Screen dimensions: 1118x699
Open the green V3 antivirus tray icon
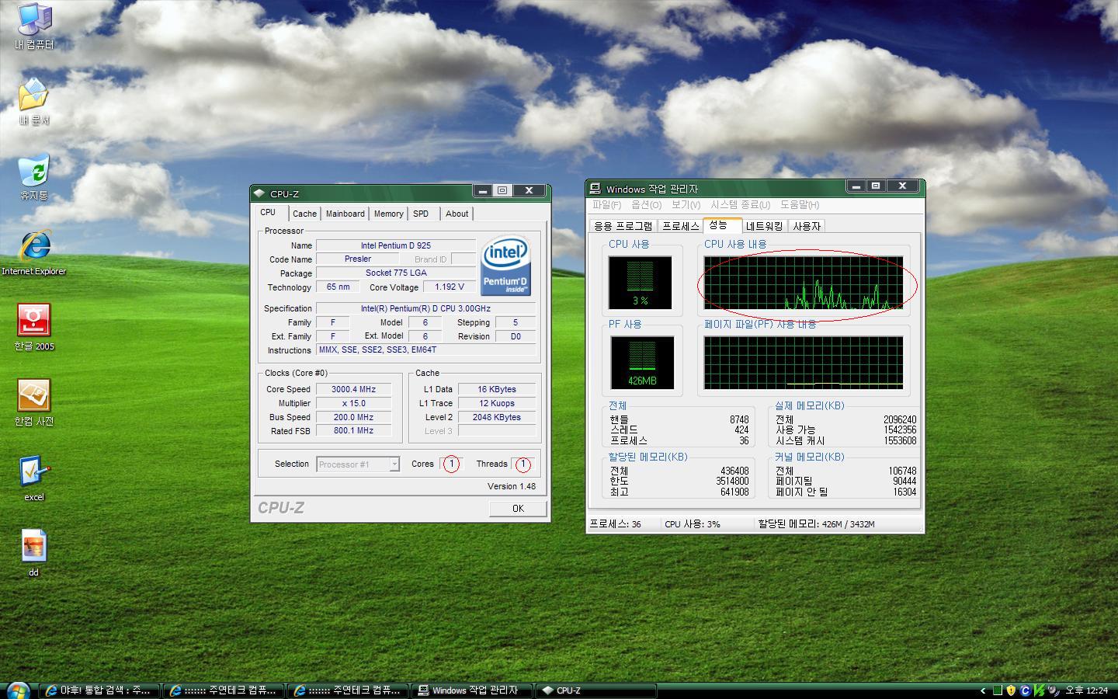[x=1039, y=690]
